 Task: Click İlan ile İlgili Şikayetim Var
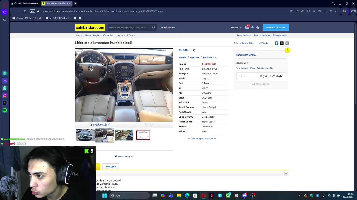[202, 139]
